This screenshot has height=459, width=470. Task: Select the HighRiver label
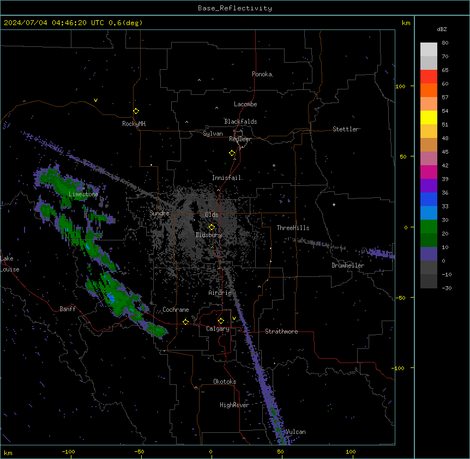pyautogui.click(x=234, y=405)
